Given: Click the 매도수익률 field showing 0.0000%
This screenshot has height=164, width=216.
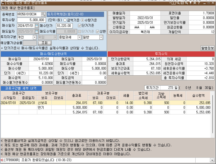Looking at the screenshot, I should [67, 32].
